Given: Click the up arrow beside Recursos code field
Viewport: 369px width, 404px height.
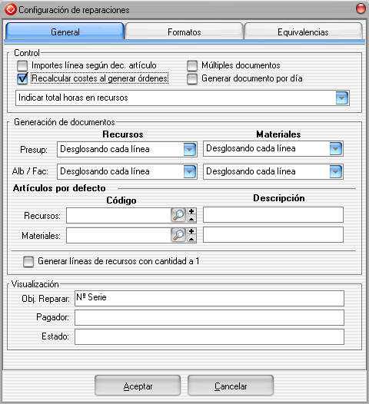Looking at the screenshot, I should pos(191,219).
